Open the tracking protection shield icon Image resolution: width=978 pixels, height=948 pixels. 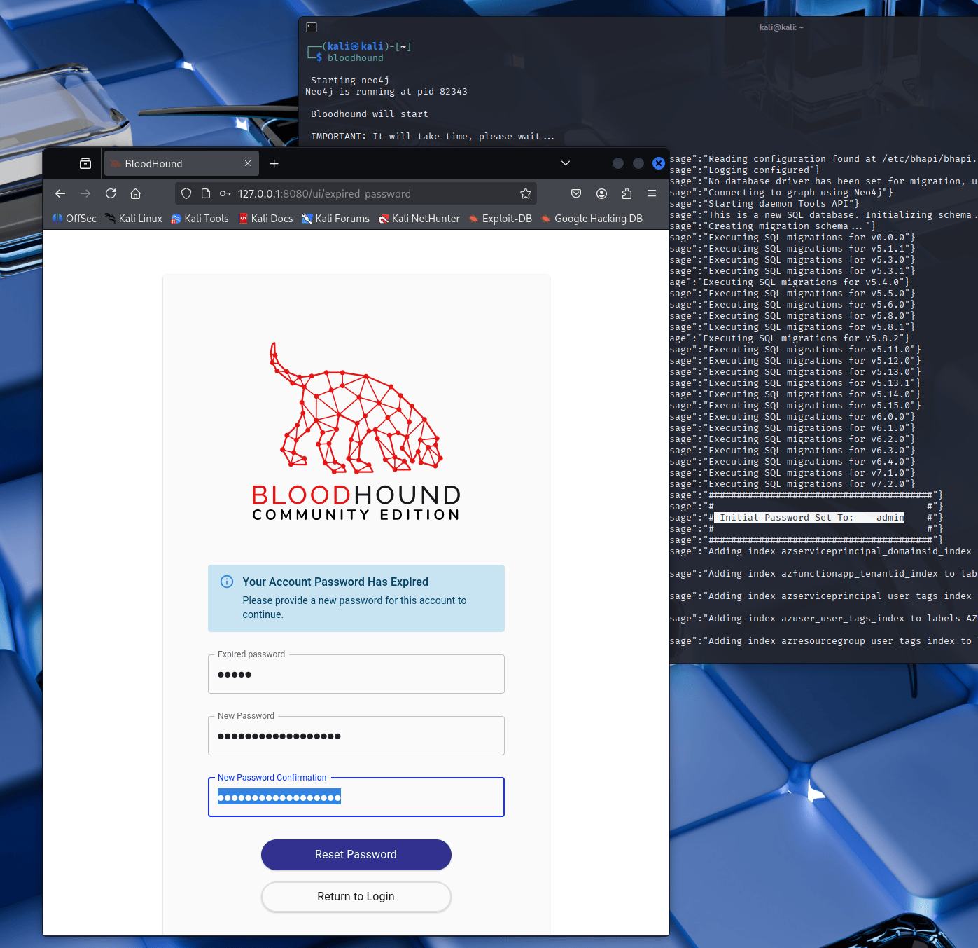pyautogui.click(x=186, y=194)
